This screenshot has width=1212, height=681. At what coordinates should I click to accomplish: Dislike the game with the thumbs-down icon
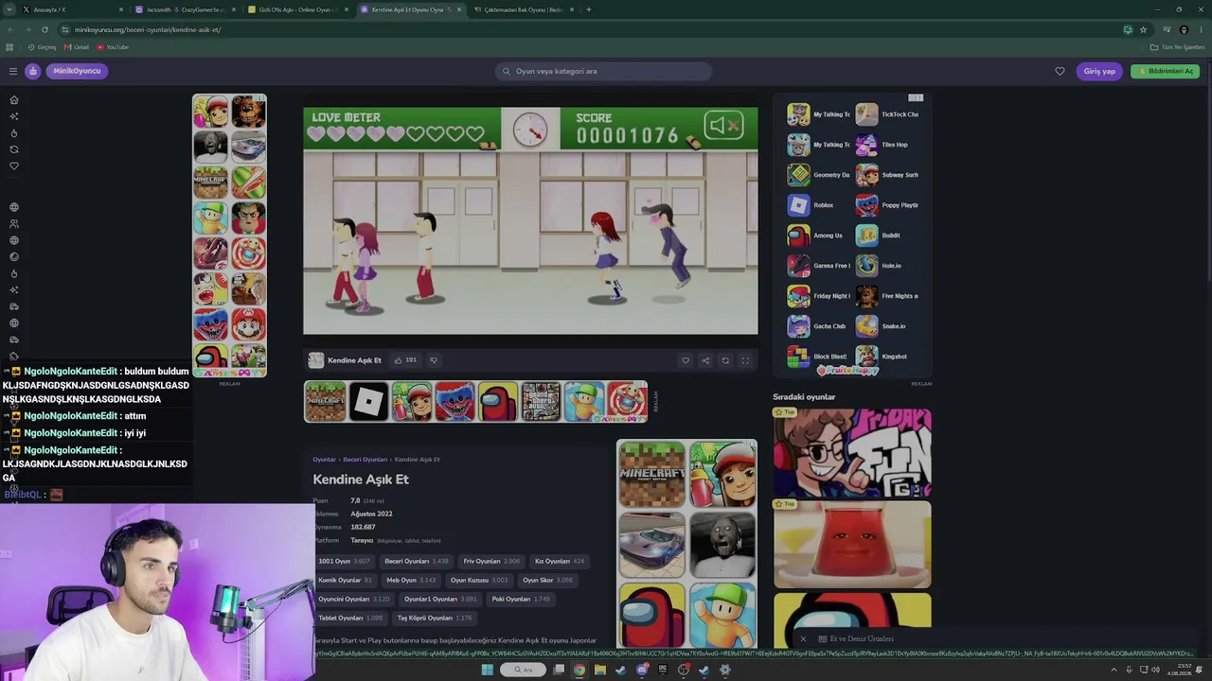click(434, 360)
